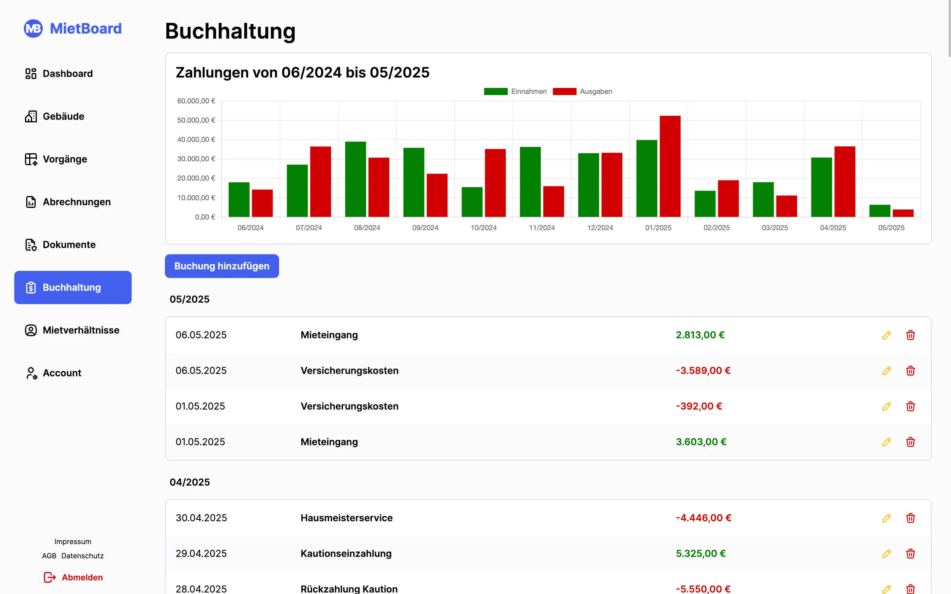Open the Abrechnungen section

pyautogui.click(x=76, y=202)
